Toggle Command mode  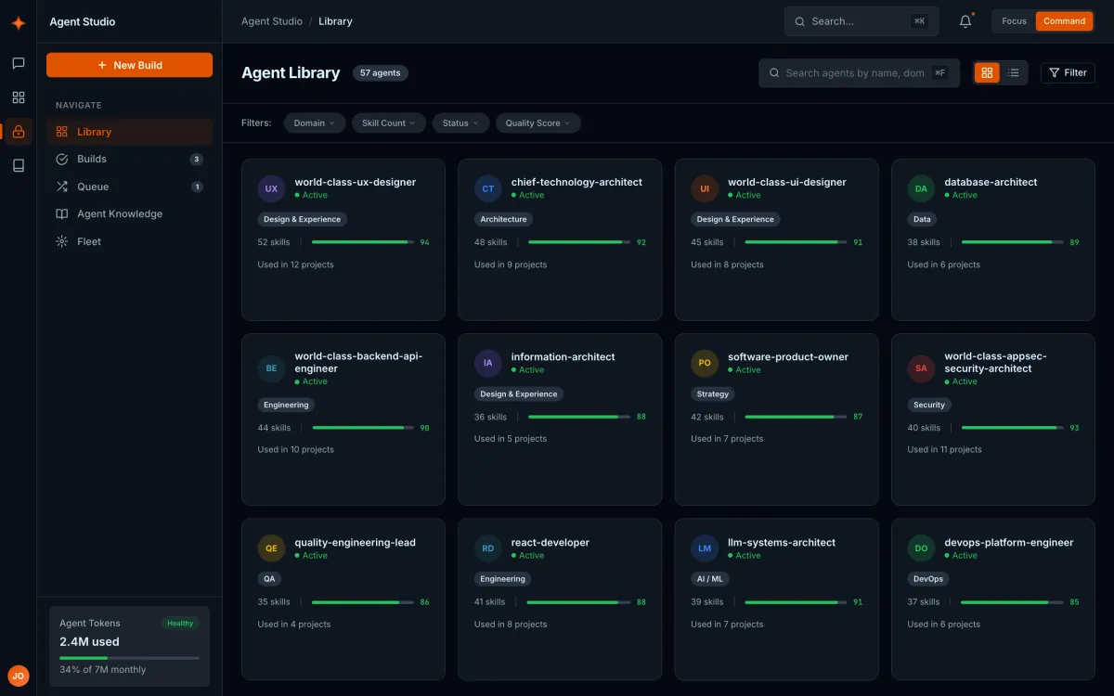tap(1064, 21)
